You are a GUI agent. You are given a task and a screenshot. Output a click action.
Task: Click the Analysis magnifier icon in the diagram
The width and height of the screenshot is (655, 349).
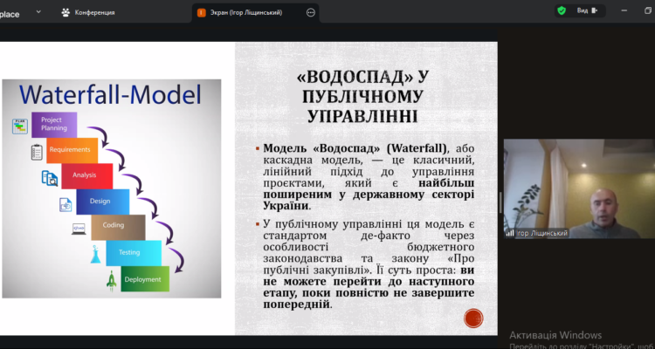coord(50,179)
